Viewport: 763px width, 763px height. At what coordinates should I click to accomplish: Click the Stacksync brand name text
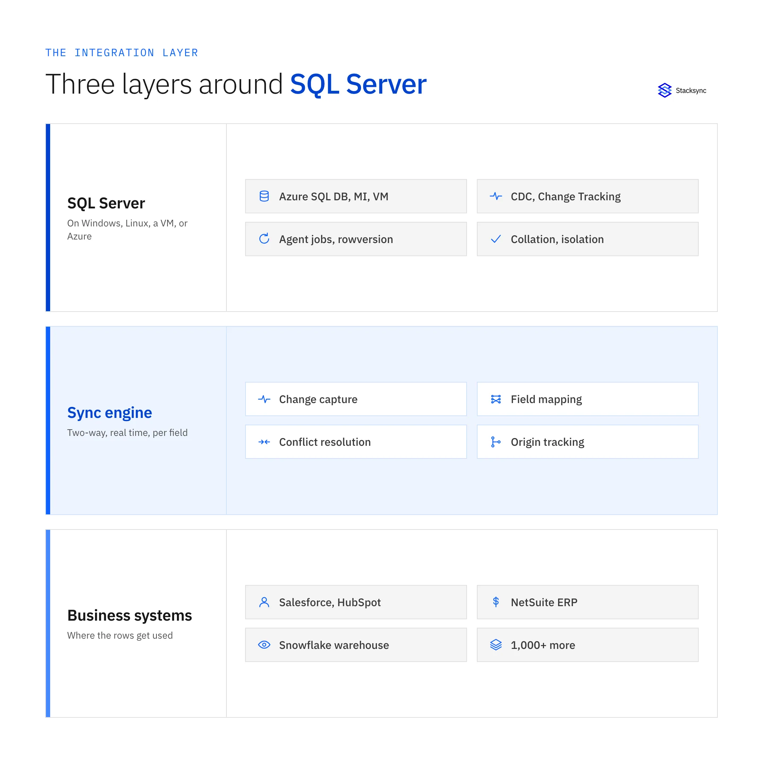pos(691,90)
